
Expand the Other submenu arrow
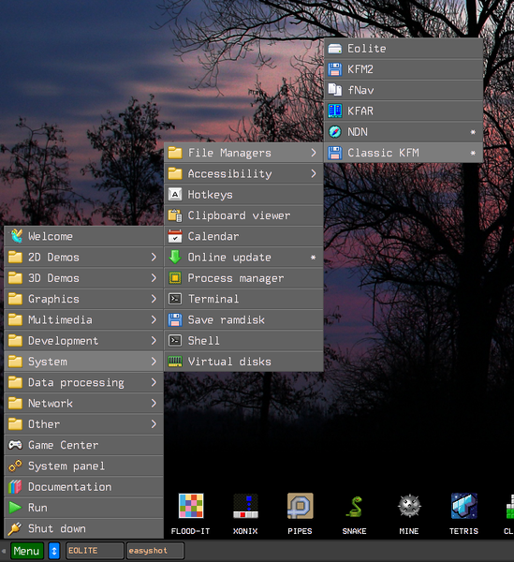154,424
